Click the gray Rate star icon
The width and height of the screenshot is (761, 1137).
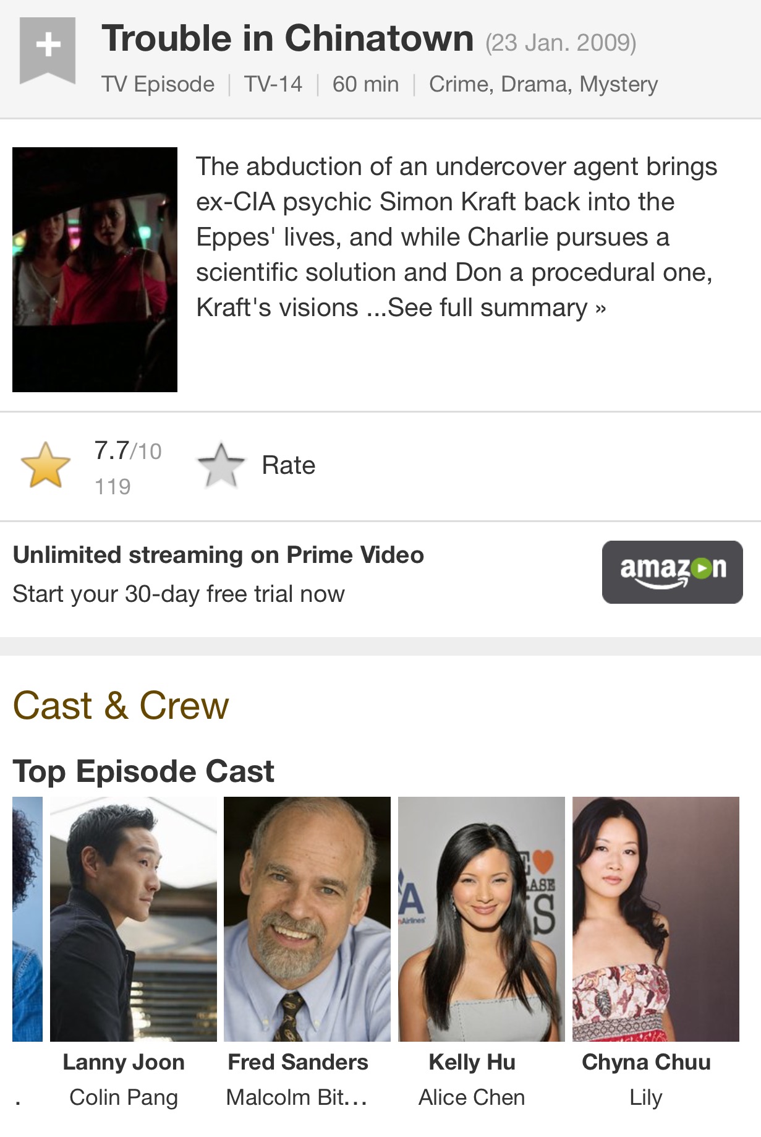point(221,465)
